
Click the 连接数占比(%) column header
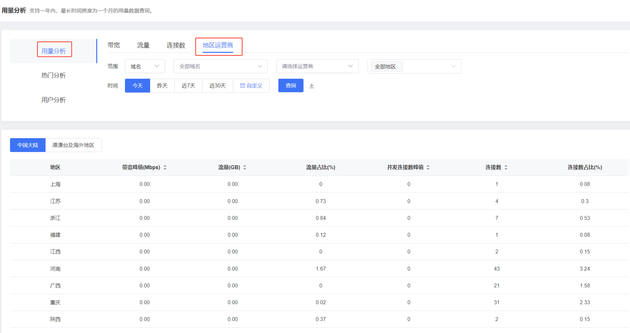pyautogui.click(x=585, y=167)
